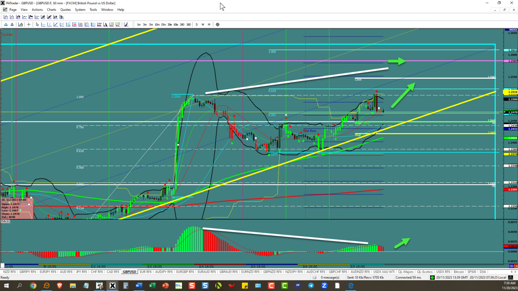
Task: Switch to the EUR RF6 tab
Action: coord(146,272)
